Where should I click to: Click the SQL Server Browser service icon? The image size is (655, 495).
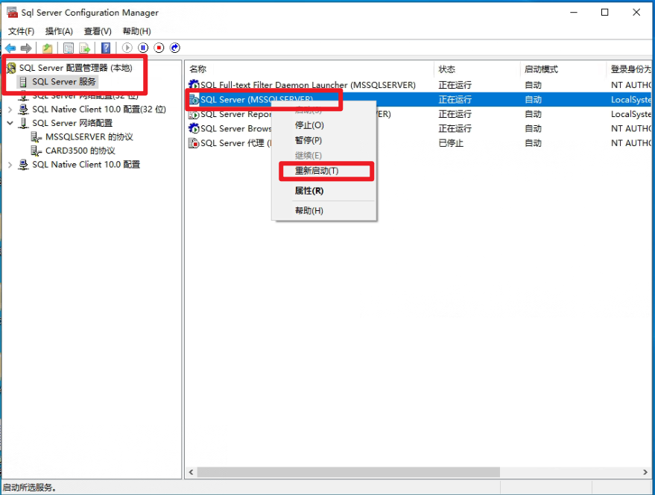(x=194, y=128)
